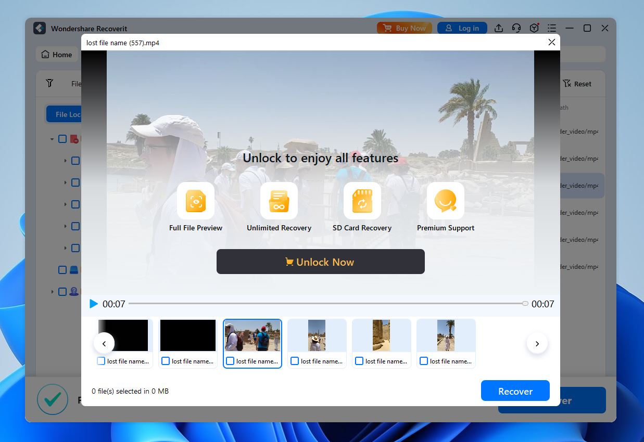The image size is (644, 442).
Task: Show next thumbnails with right arrow
Action: 537,343
